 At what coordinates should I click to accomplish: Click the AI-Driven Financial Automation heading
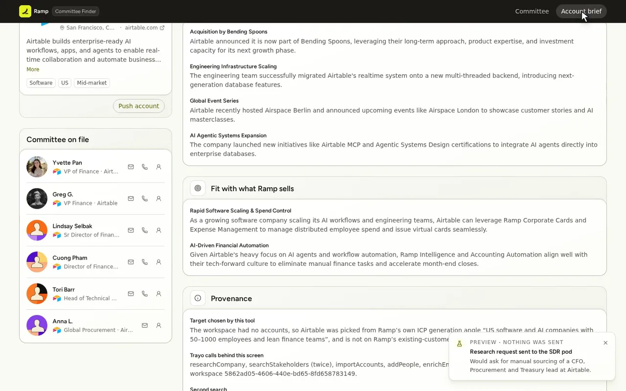click(x=229, y=245)
